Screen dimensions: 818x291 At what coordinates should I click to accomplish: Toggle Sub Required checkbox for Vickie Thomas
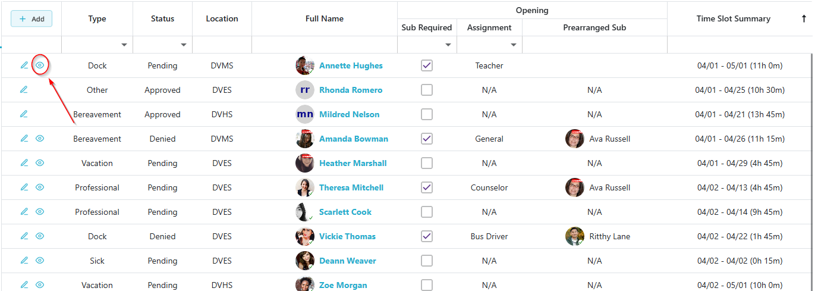(427, 236)
